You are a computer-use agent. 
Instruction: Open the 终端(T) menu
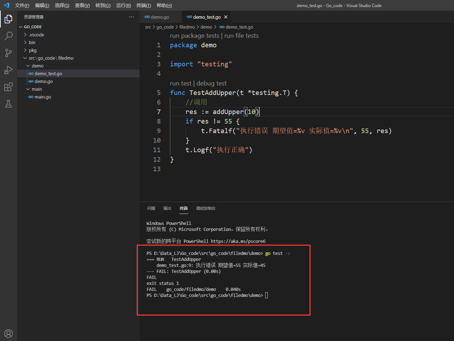point(143,5)
